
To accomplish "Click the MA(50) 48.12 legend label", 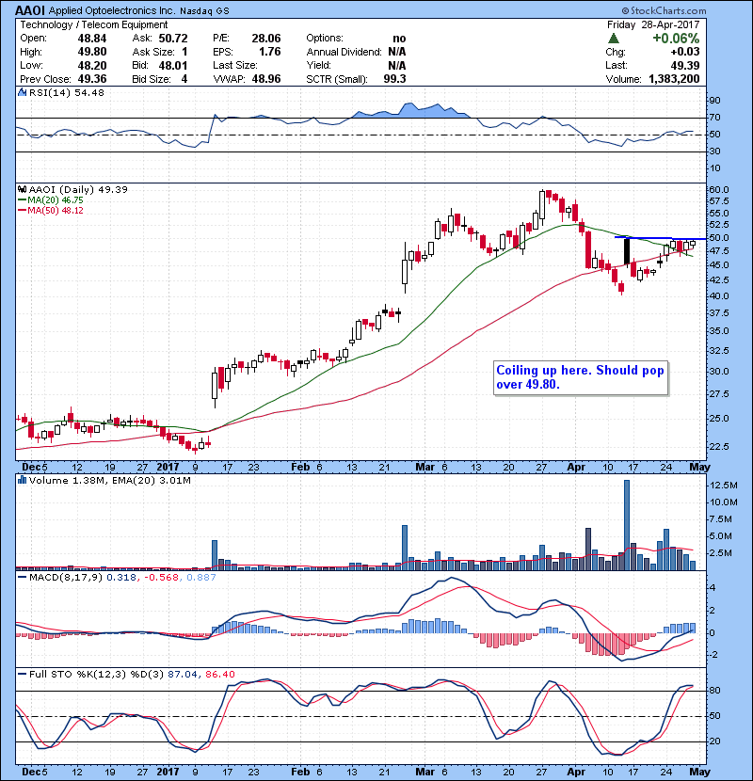I will point(56,211).
